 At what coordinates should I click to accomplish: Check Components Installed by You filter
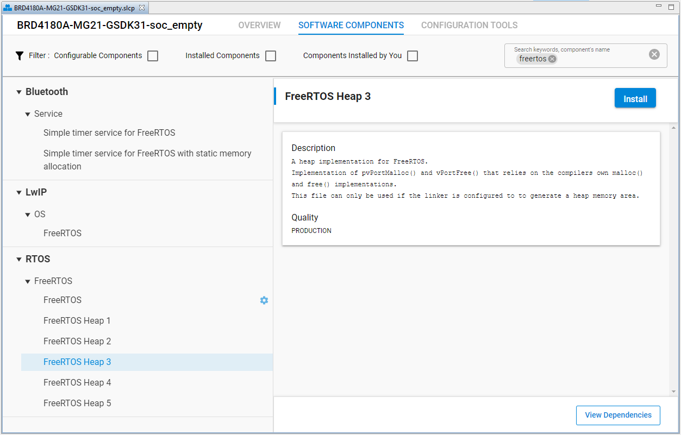[x=413, y=56]
